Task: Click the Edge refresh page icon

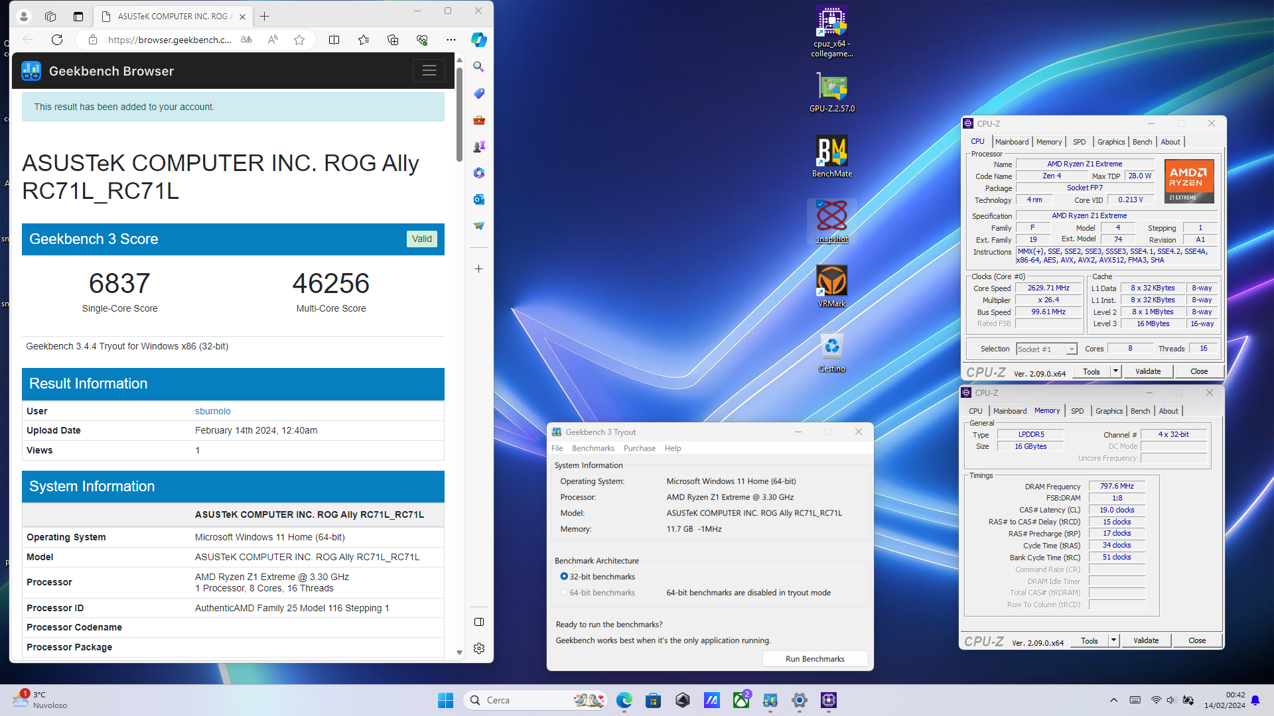Action: pos(57,40)
